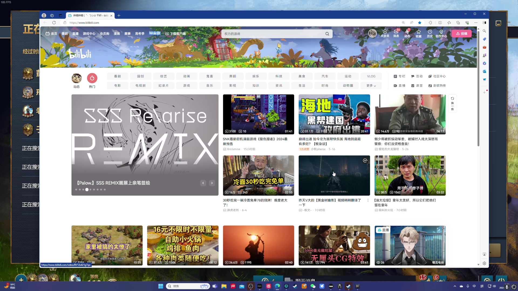Open the 新歌热榜 link
Image resolution: width=518 pixels, height=291 pixels.
437,86
